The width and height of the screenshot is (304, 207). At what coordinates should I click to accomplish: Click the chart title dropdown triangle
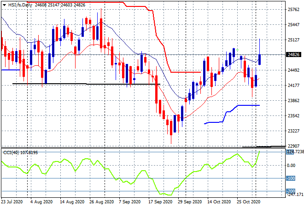point(5,5)
